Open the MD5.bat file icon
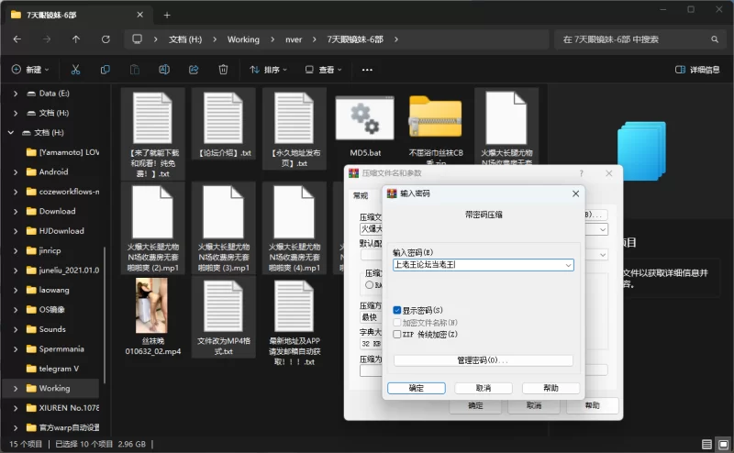 (364, 119)
